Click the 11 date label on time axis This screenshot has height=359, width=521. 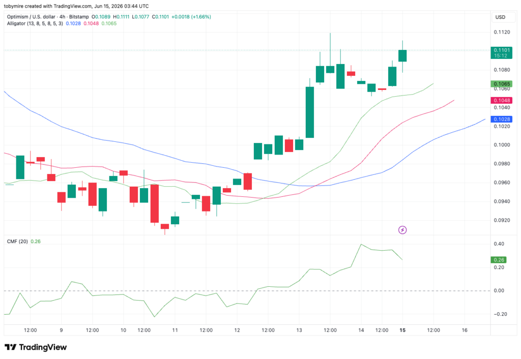pos(175,330)
